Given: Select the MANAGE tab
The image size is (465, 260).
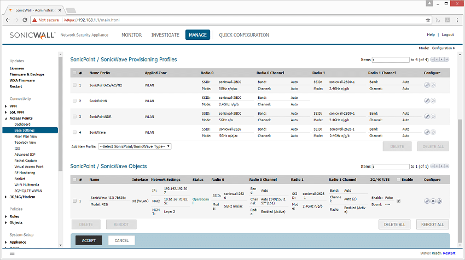Looking at the screenshot, I should click(x=198, y=34).
